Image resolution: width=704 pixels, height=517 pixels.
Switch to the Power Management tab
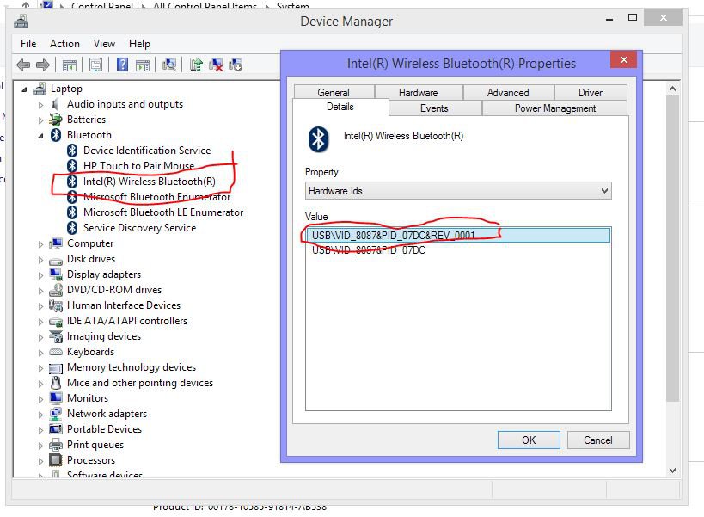click(x=554, y=108)
